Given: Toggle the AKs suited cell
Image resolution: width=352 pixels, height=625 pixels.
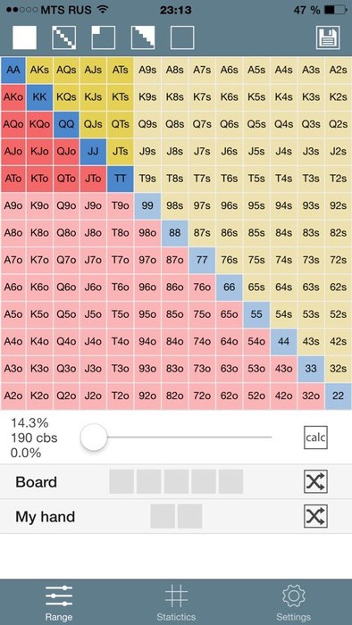Looking at the screenshot, I should [39, 70].
